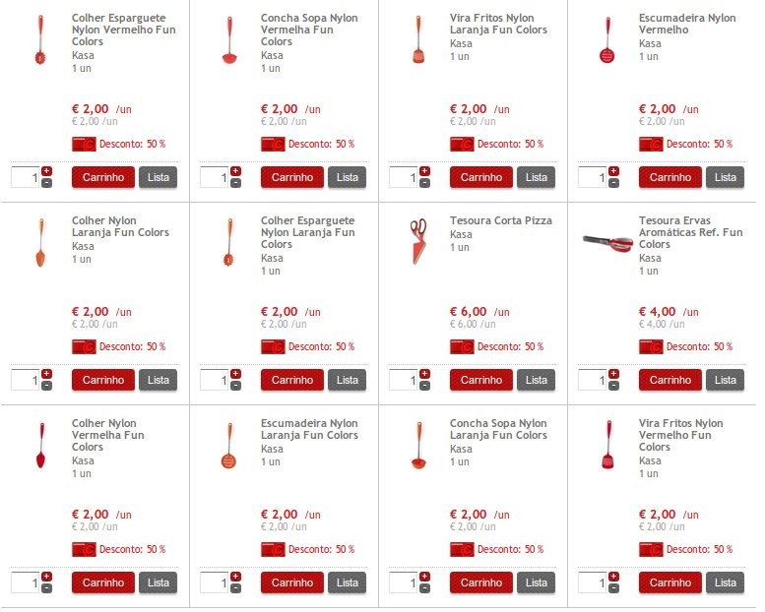The image size is (765, 612).
Task: Click the Escumadeira Nylon Vermelho product image
Action: [606, 41]
